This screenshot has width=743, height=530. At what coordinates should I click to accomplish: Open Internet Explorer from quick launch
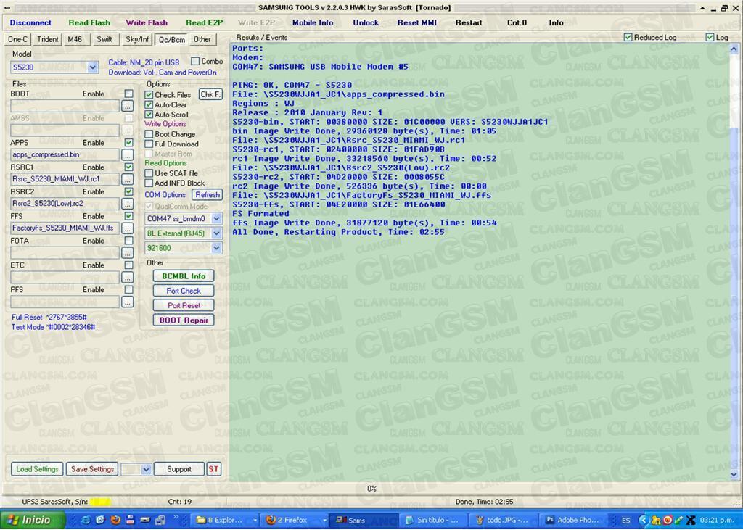(x=86, y=520)
